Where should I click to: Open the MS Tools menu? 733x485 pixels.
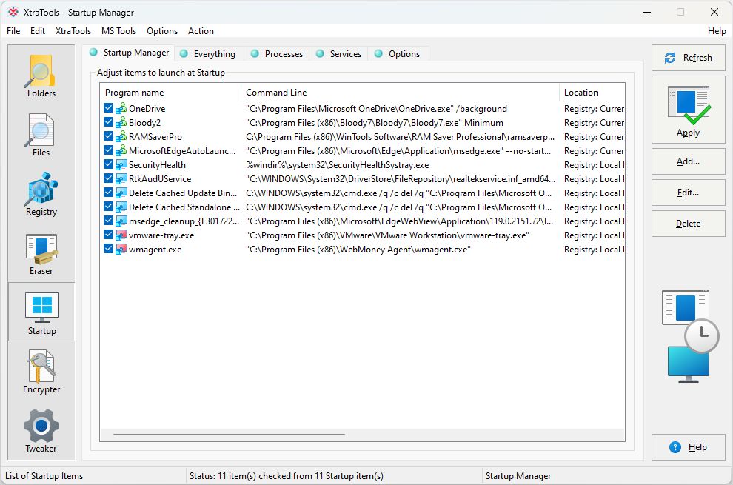(118, 31)
